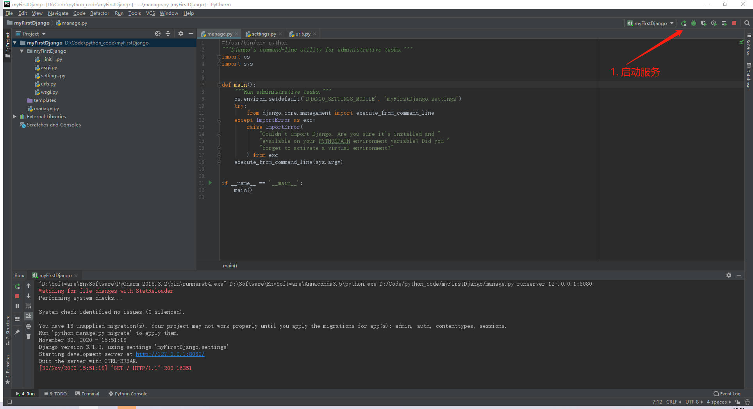The width and height of the screenshot is (753, 409).
Task: Open the 6: TODO tool window
Action: coord(55,394)
